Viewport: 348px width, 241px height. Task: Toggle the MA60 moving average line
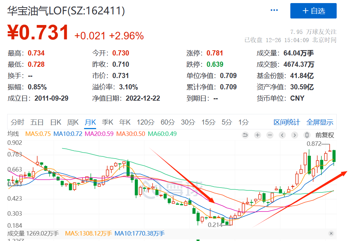[x=162, y=134]
